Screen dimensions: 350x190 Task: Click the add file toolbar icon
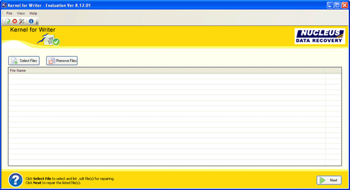8,21
